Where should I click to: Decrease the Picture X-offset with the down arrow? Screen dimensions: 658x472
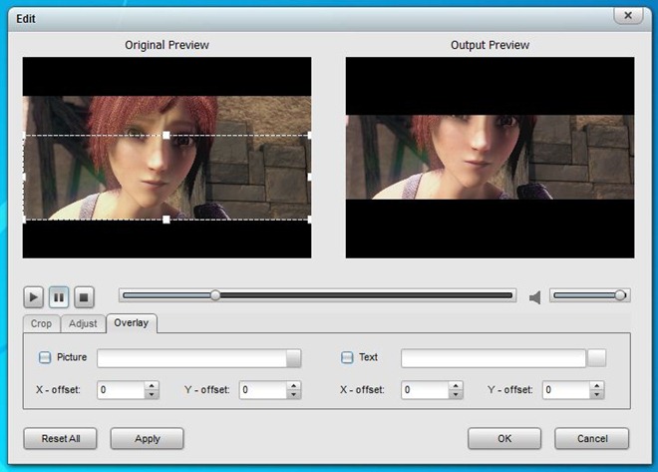pyautogui.click(x=152, y=395)
